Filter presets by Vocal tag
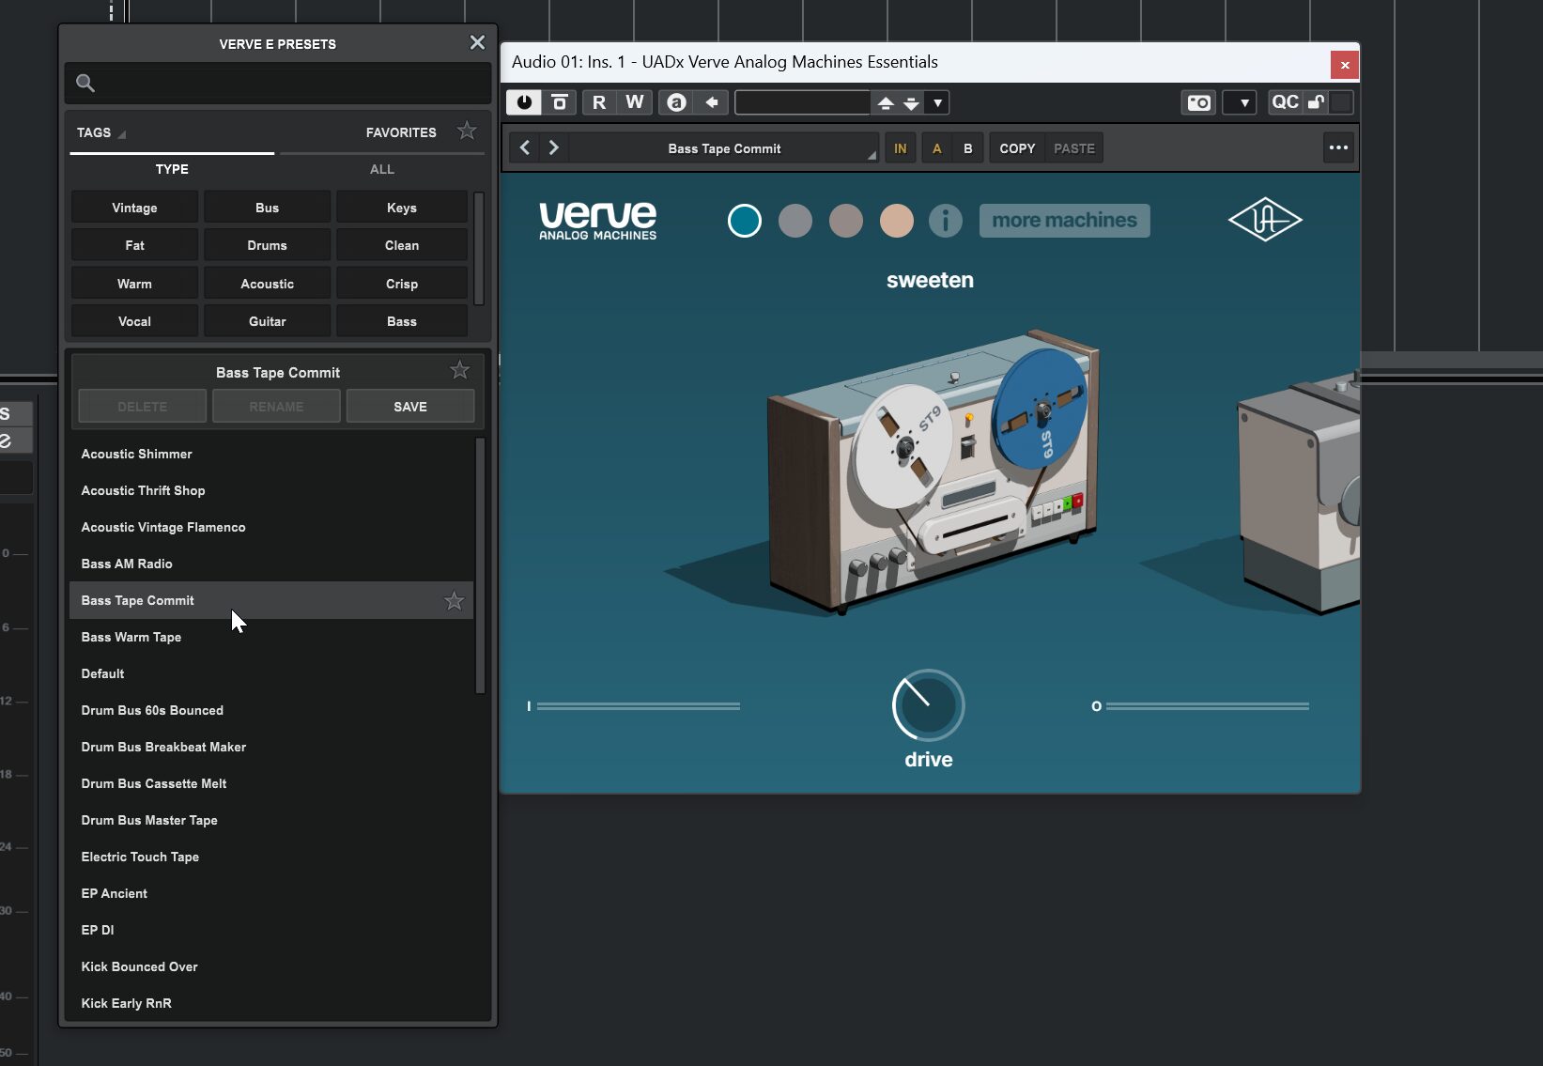The height and width of the screenshot is (1066, 1543). pyautogui.click(x=134, y=321)
